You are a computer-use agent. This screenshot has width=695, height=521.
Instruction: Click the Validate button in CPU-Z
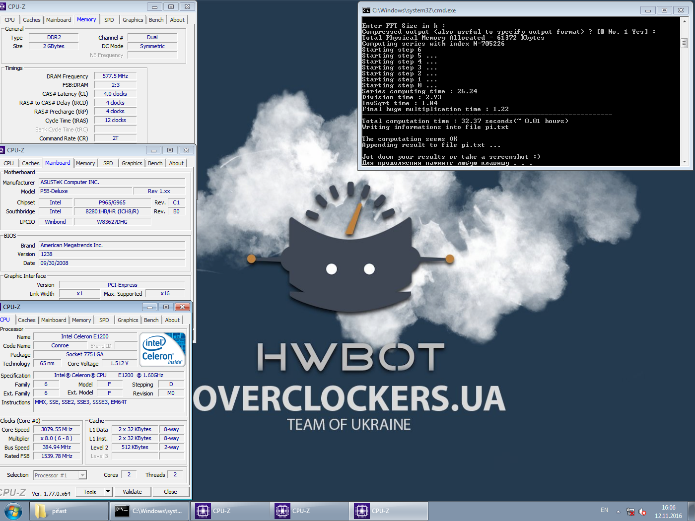(x=132, y=492)
